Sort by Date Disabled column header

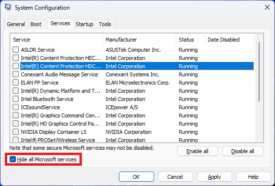click(229, 40)
